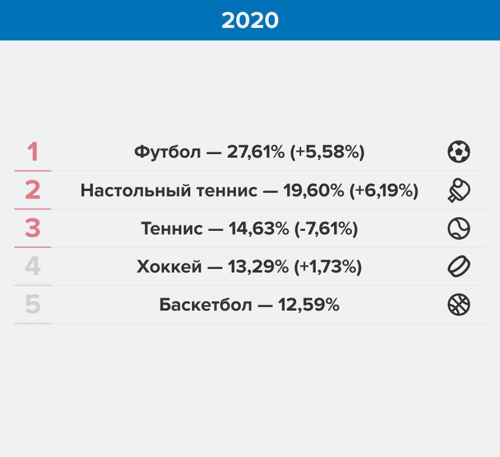Click the (-7,61%) change value

[x=326, y=229]
